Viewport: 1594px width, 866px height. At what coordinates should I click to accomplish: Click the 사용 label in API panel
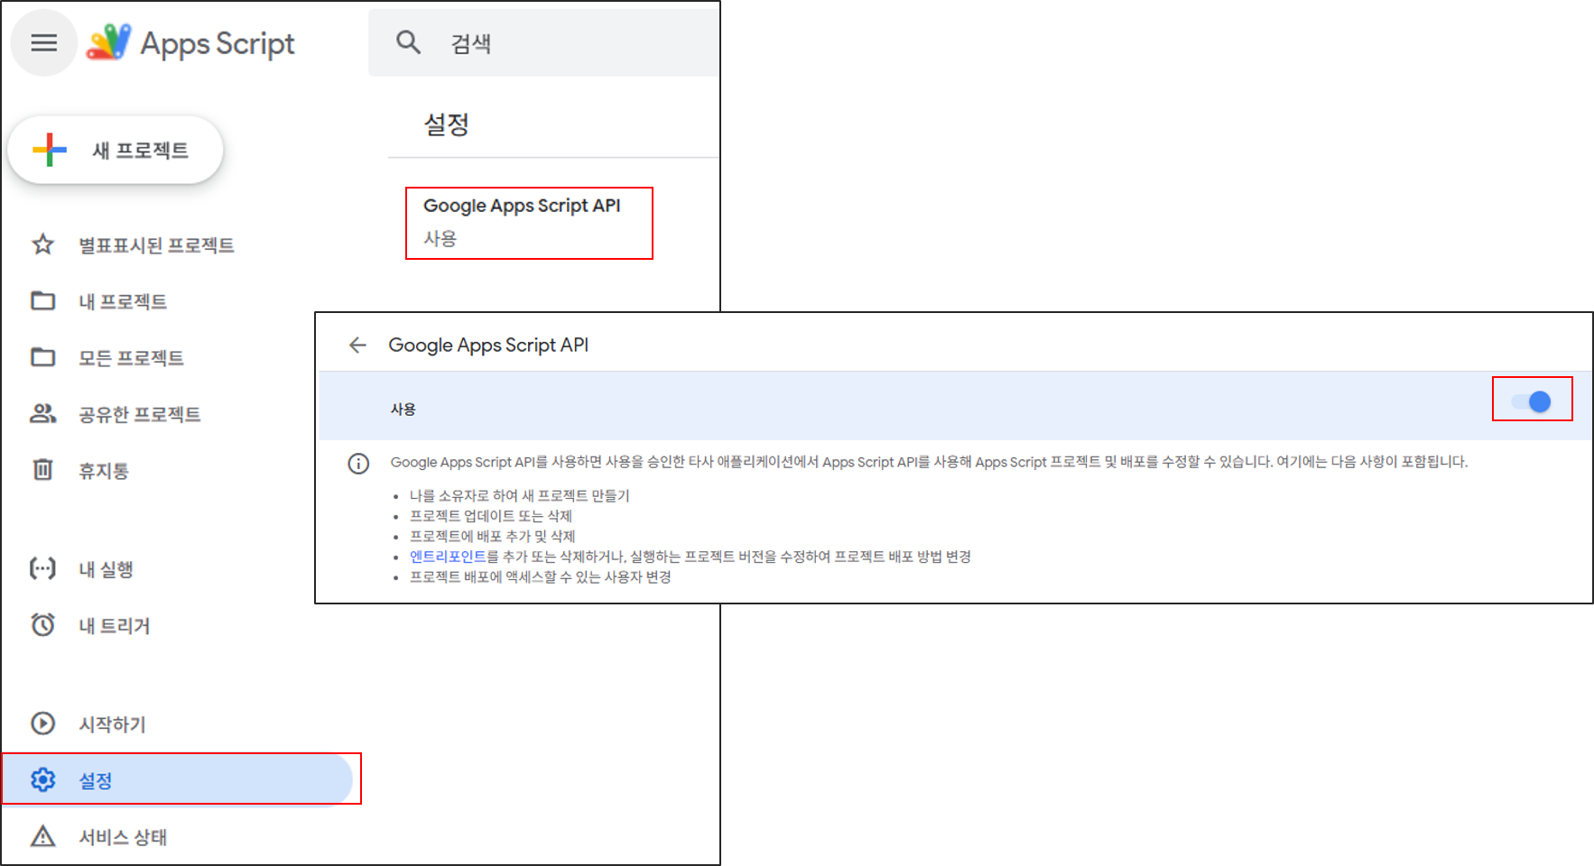pos(403,410)
